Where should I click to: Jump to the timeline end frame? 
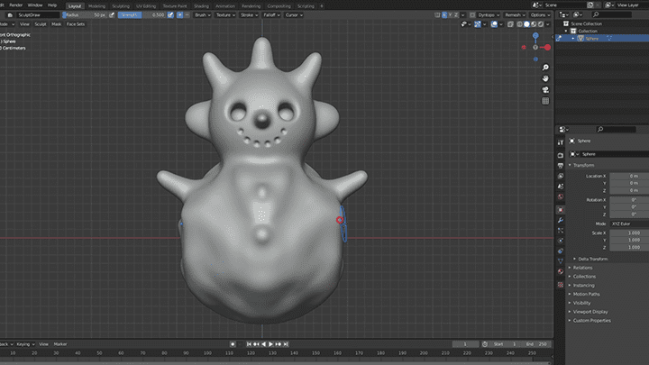(286, 344)
